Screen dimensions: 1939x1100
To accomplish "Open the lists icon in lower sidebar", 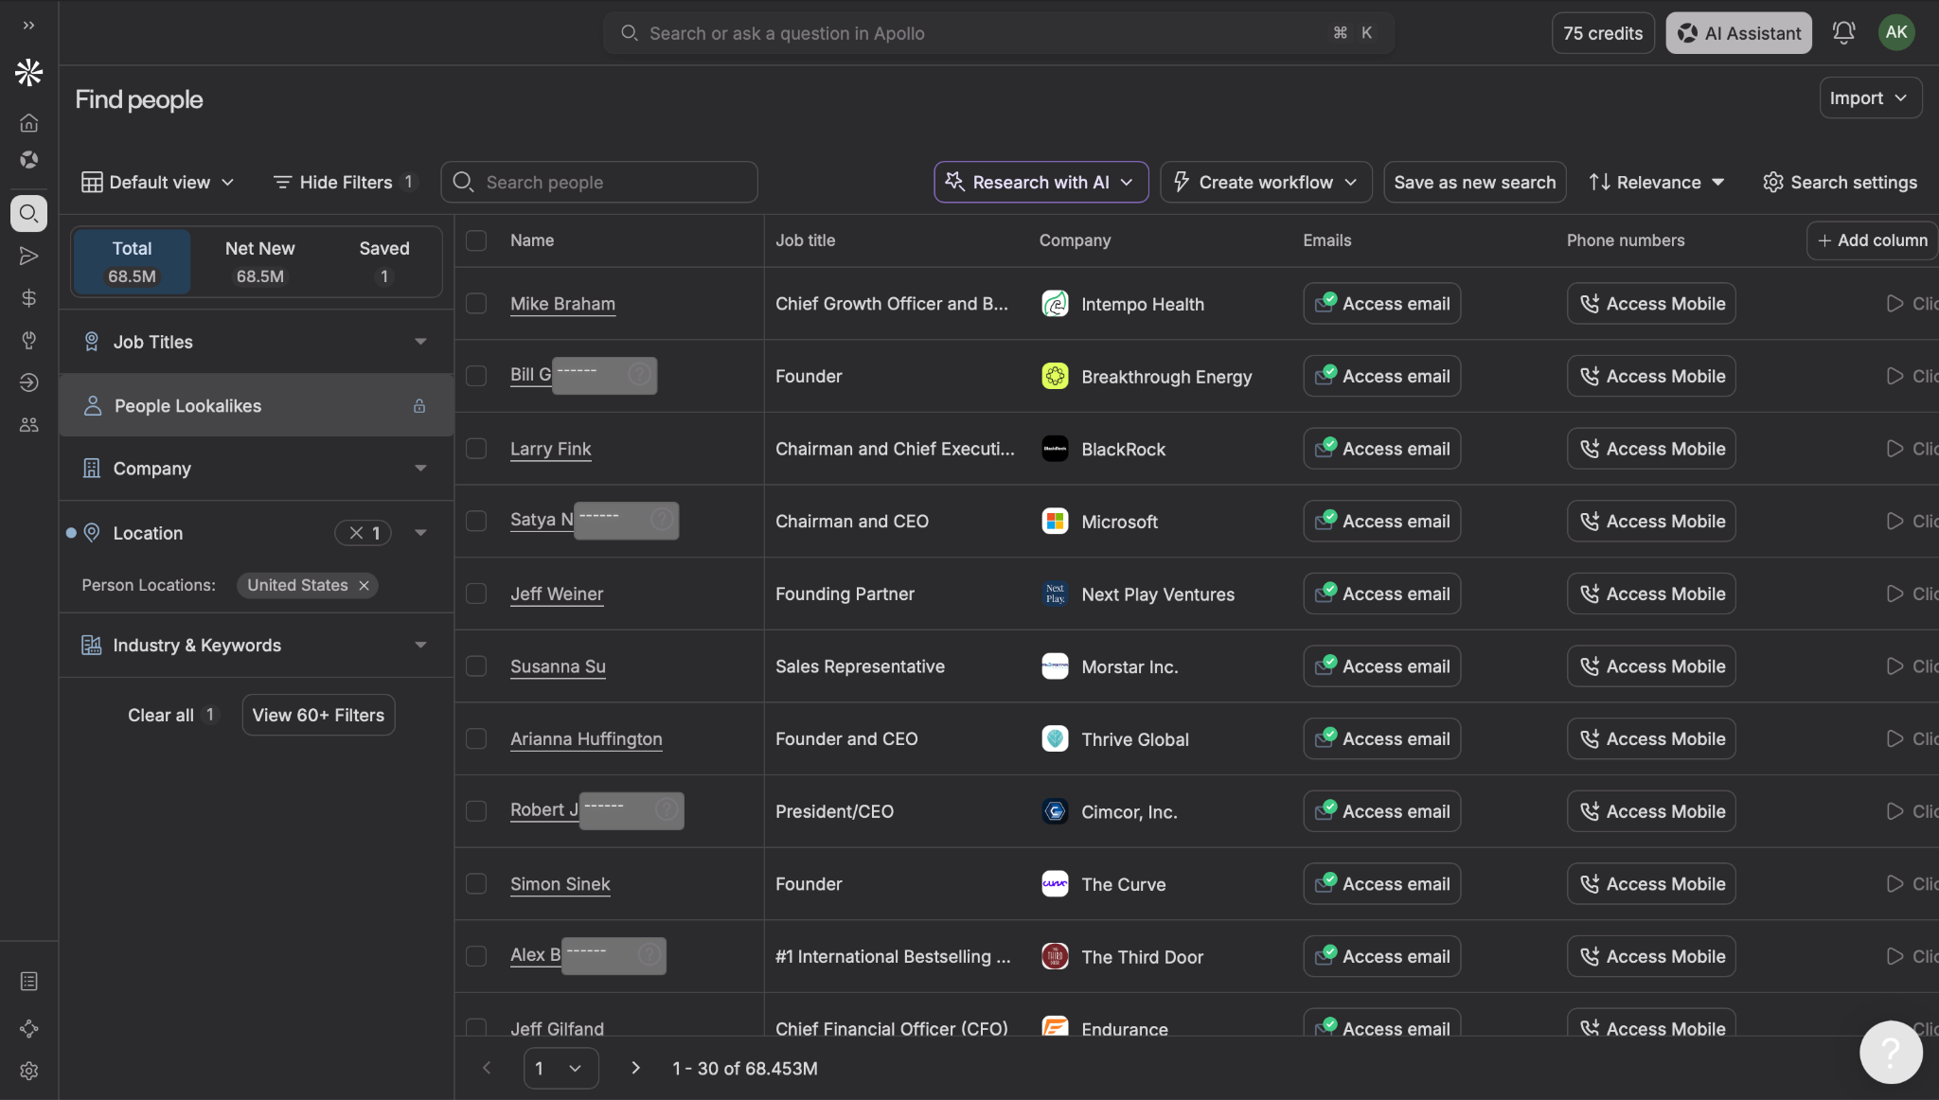I will pos(28,982).
